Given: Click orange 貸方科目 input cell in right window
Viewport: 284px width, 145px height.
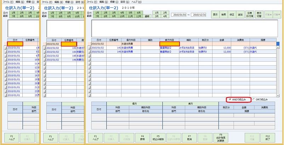Looking at the screenshot, I should tap(170, 44).
